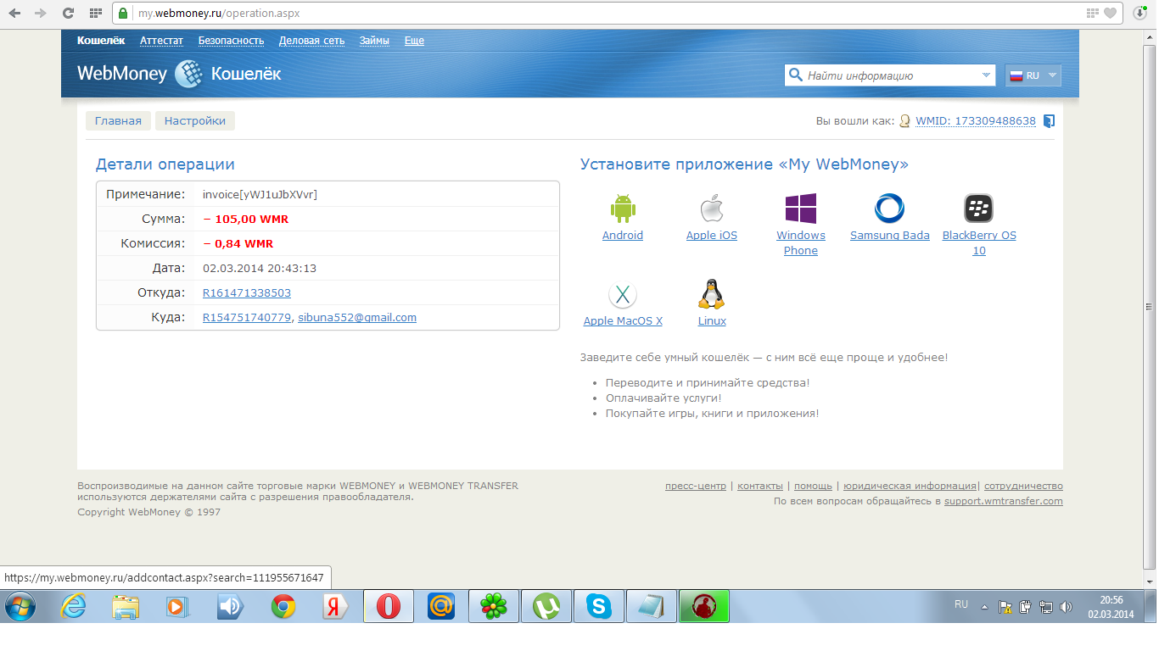Click the sibuna552@gmail.com link

click(x=357, y=318)
